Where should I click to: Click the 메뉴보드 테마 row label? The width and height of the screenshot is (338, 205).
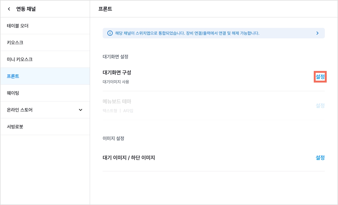point(117,101)
